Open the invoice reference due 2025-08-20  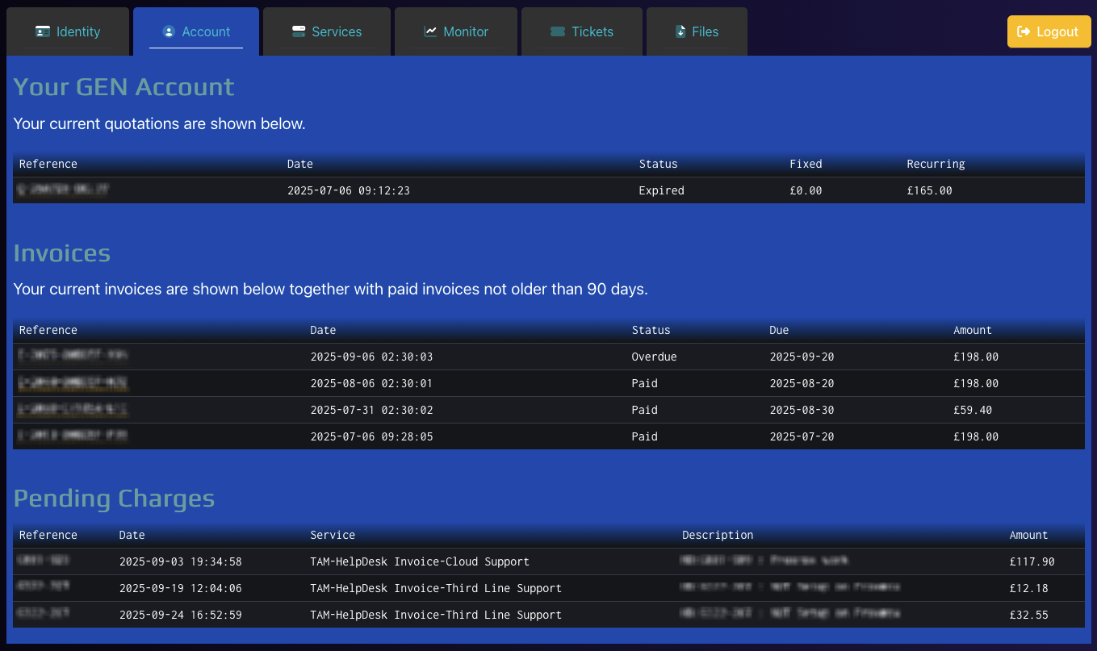(73, 383)
